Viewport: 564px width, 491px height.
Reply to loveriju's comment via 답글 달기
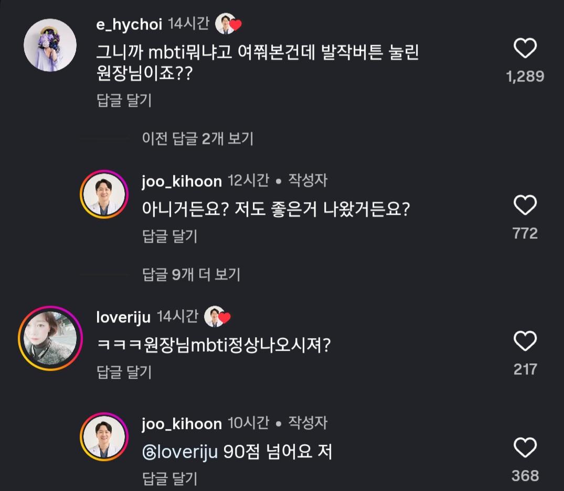124,372
